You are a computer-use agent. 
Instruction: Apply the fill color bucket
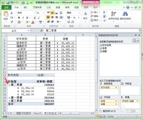27,22
